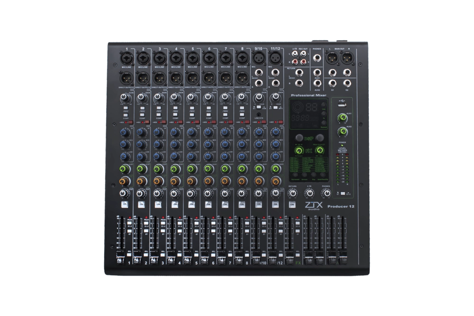Click the channel 1 MIC/LINE combo input jack
The image size is (474, 316).
point(126,57)
